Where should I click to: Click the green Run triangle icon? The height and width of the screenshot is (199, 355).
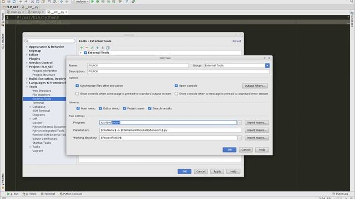(93, 1)
